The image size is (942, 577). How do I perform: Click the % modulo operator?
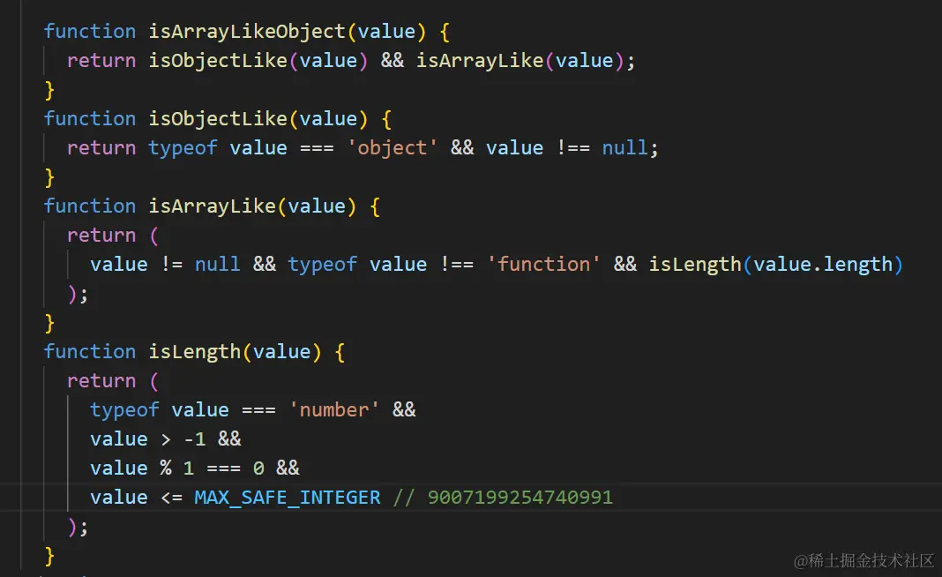[x=166, y=468]
